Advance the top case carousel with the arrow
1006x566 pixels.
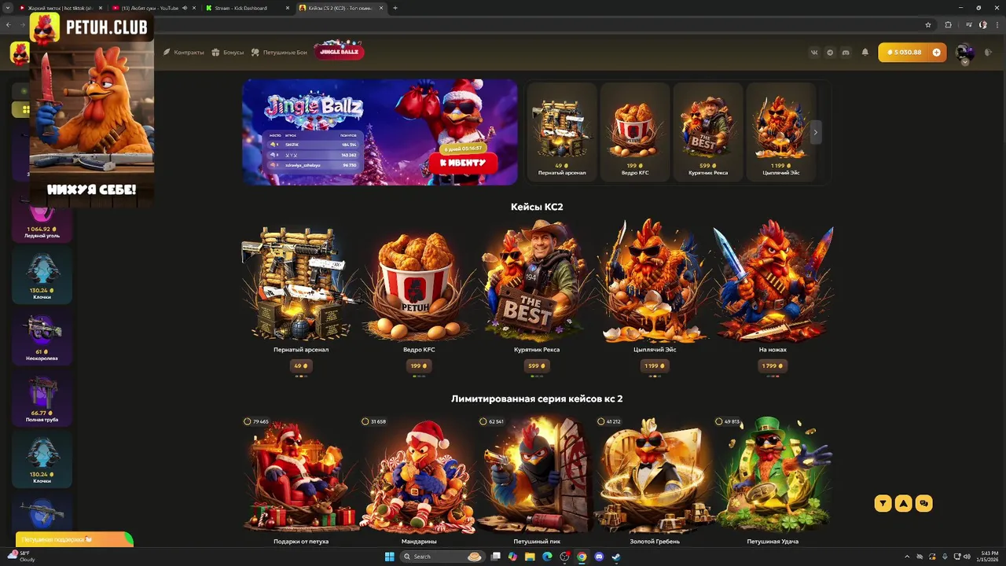(815, 132)
